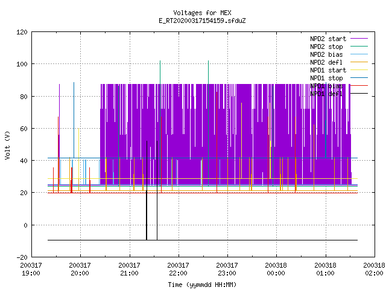Click the 'NPD2 stop' legend label
Image resolution: width=386 pixels, height=290 pixels.
tap(326, 47)
